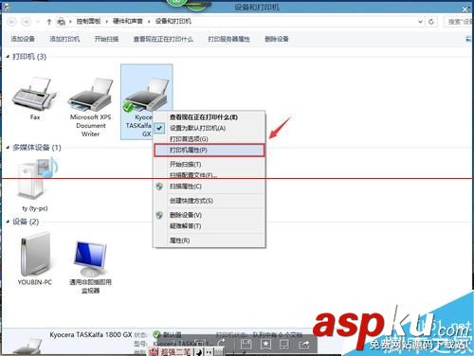Choose 属性(R) from context menu

click(209, 240)
